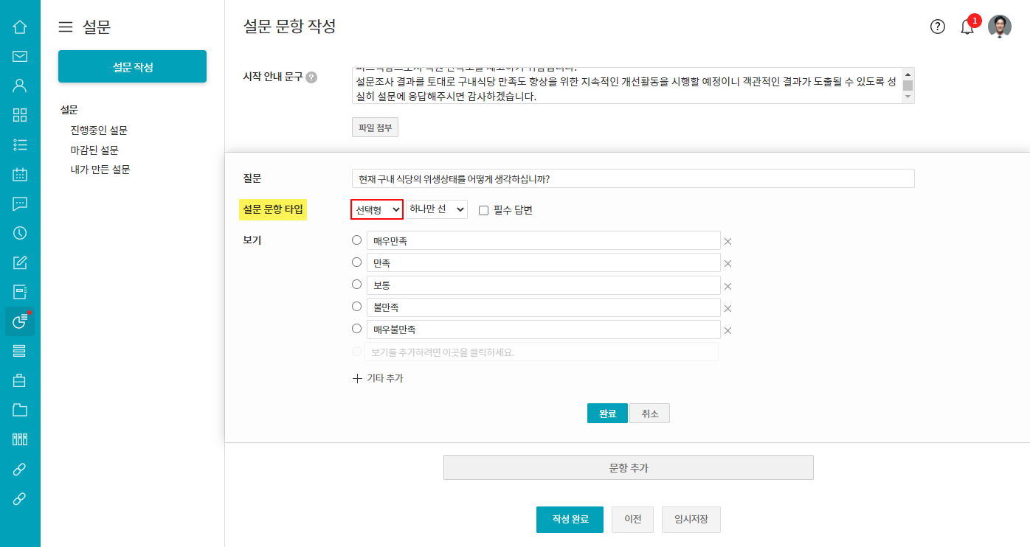This screenshot has height=547, width=1030.
Task: Click the notification bell icon
Action: pyautogui.click(x=967, y=27)
